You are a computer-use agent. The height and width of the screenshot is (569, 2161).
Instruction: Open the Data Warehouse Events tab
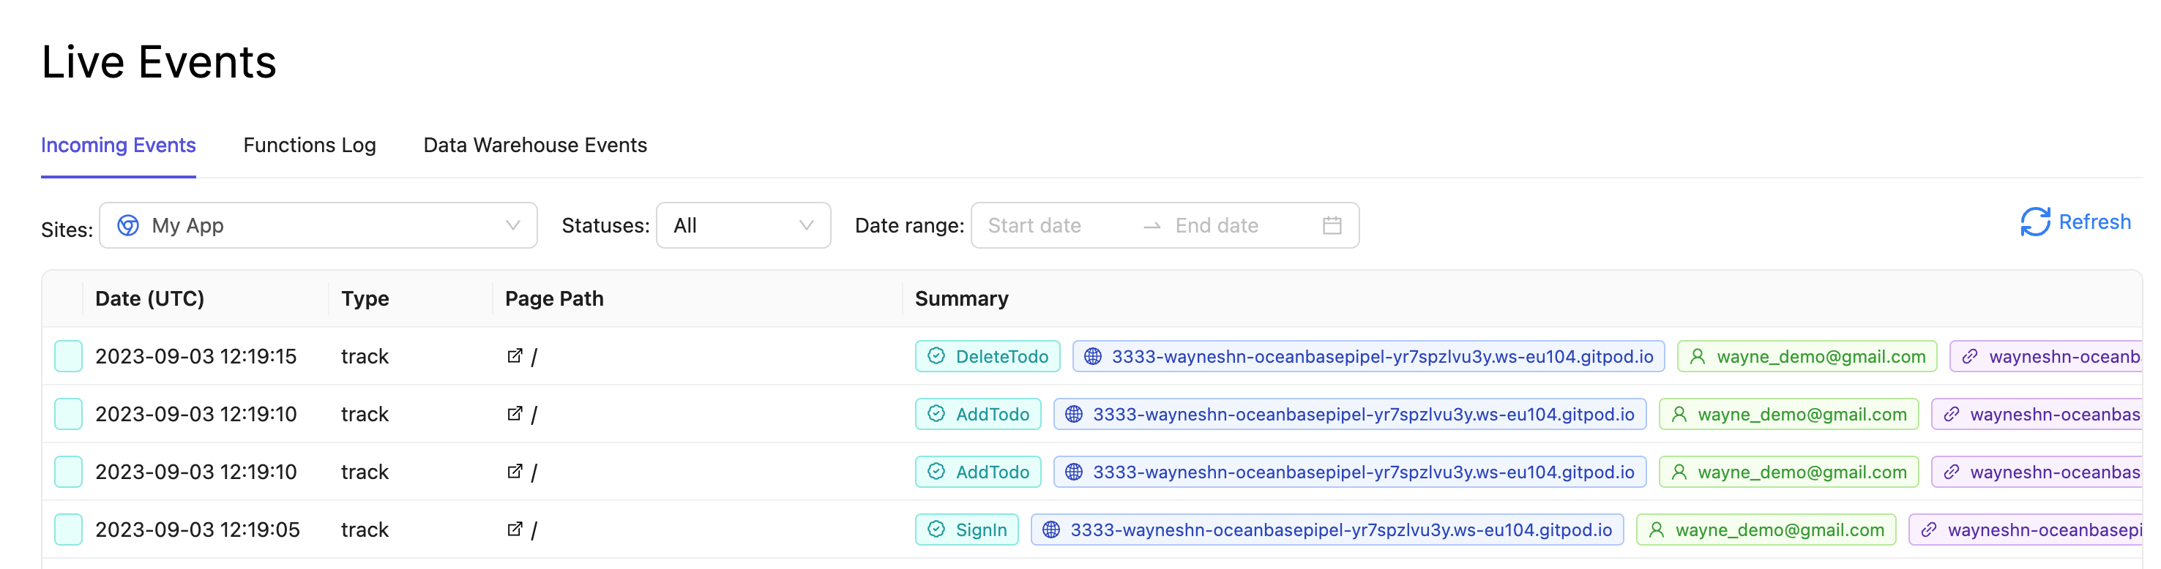coord(535,145)
